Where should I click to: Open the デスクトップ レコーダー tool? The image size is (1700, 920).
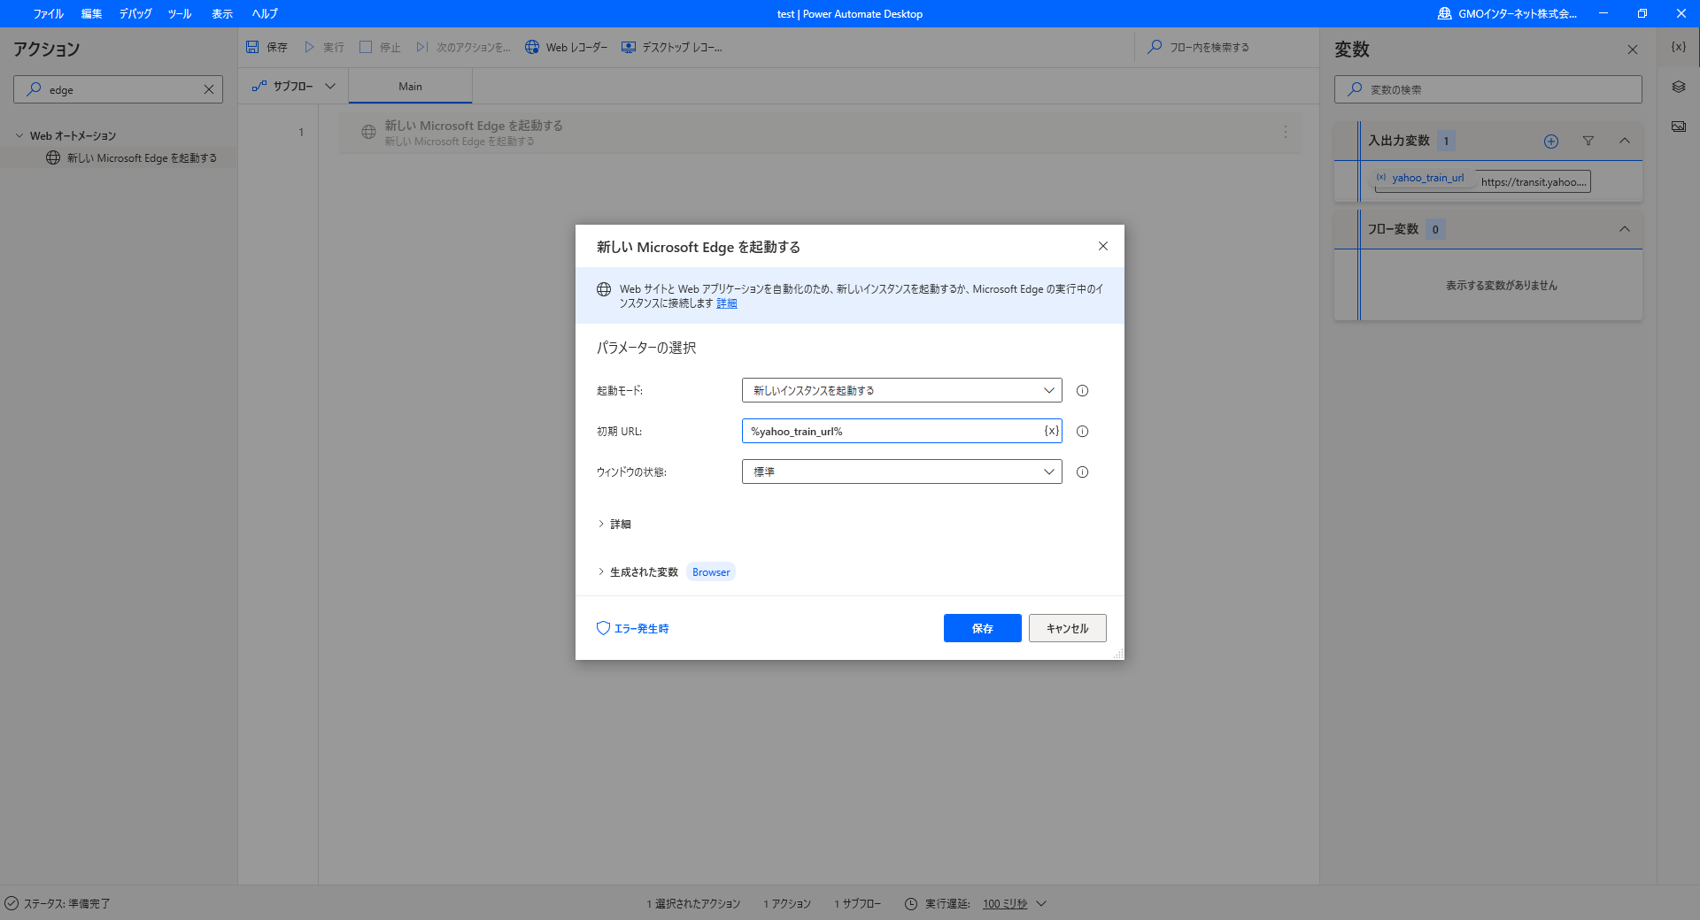click(x=672, y=47)
